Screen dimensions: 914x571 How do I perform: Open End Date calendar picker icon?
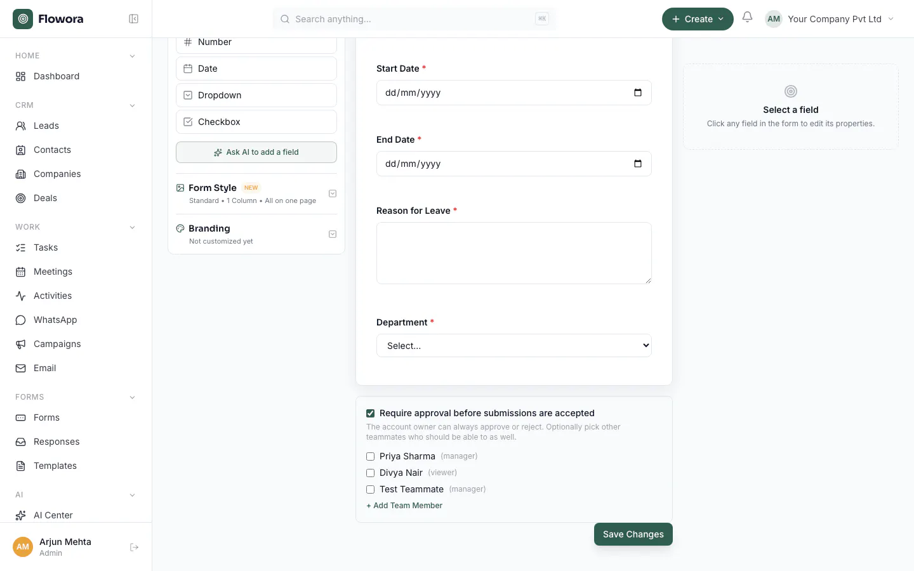click(638, 164)
